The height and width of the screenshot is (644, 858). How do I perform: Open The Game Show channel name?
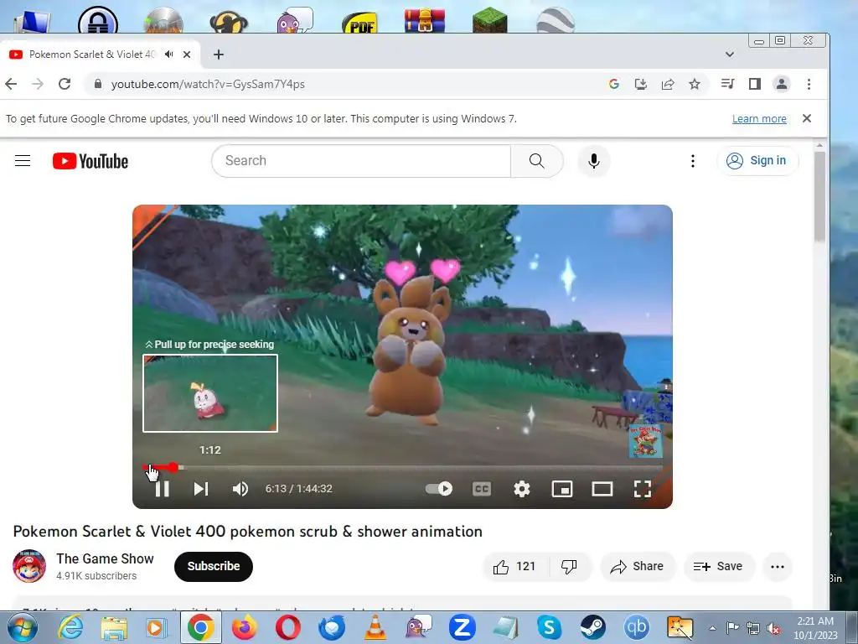click(x=105, y=558)
